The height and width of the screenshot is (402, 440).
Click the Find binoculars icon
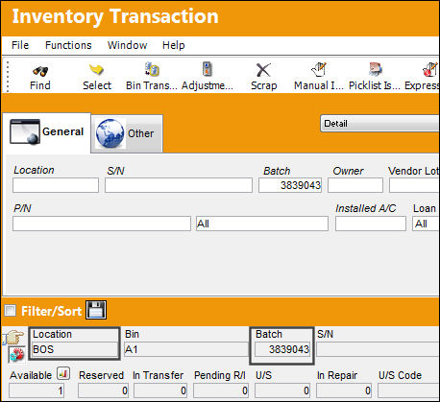40,71
